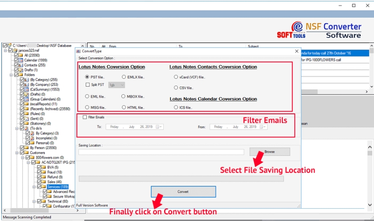Click the (CalSummary) calendar icon

pos(27,89)
